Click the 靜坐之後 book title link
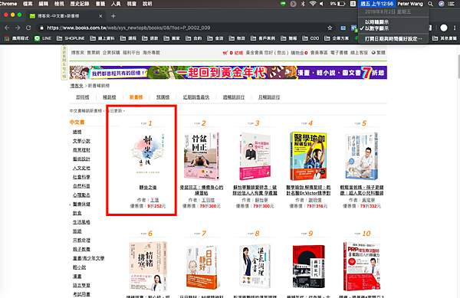This screenshot has height=298, width=460. 148,188
